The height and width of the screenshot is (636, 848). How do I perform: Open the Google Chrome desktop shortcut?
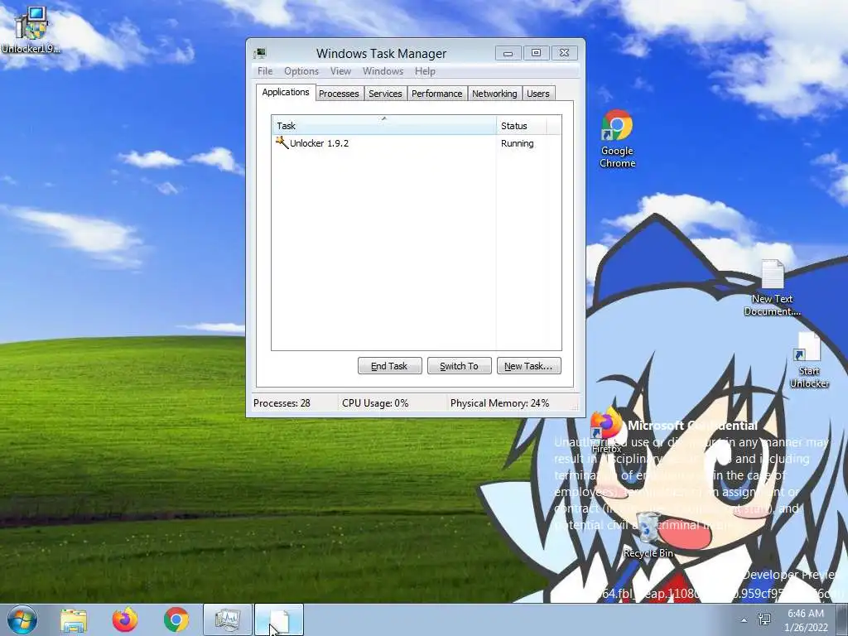(617, 138)
